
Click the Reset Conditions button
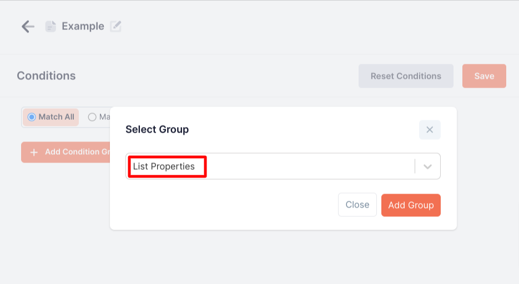pyautogui.click(x=406, y=76)
